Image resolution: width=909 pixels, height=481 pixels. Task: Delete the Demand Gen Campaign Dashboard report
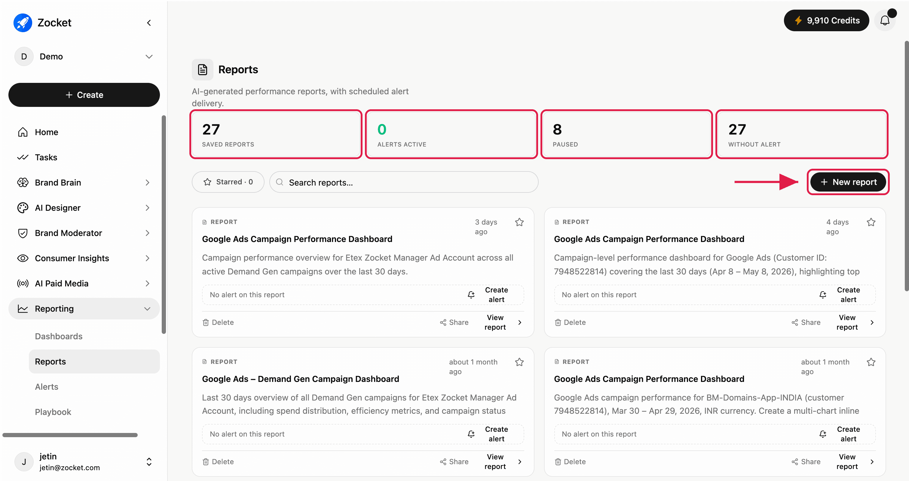218,461
